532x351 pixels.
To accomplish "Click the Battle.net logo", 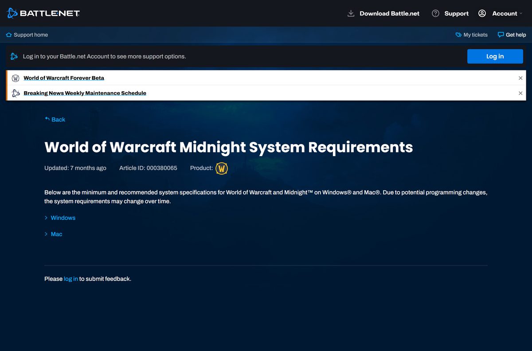I will [x=43, y=13].
